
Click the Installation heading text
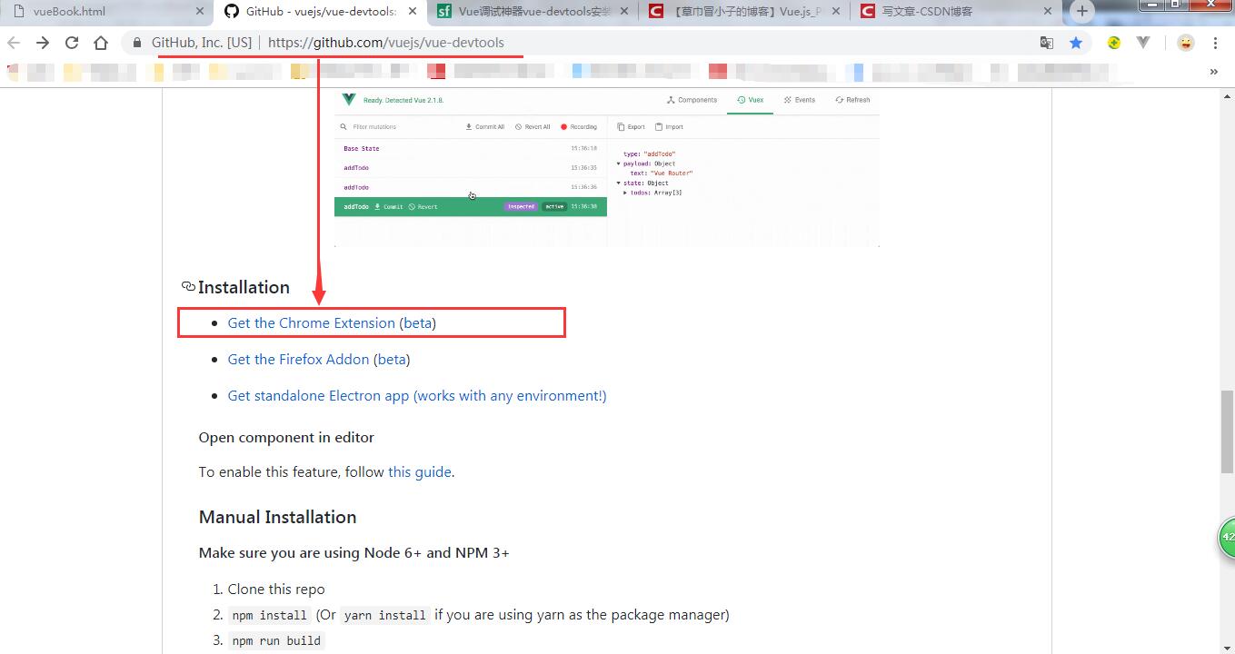(244, 287)
